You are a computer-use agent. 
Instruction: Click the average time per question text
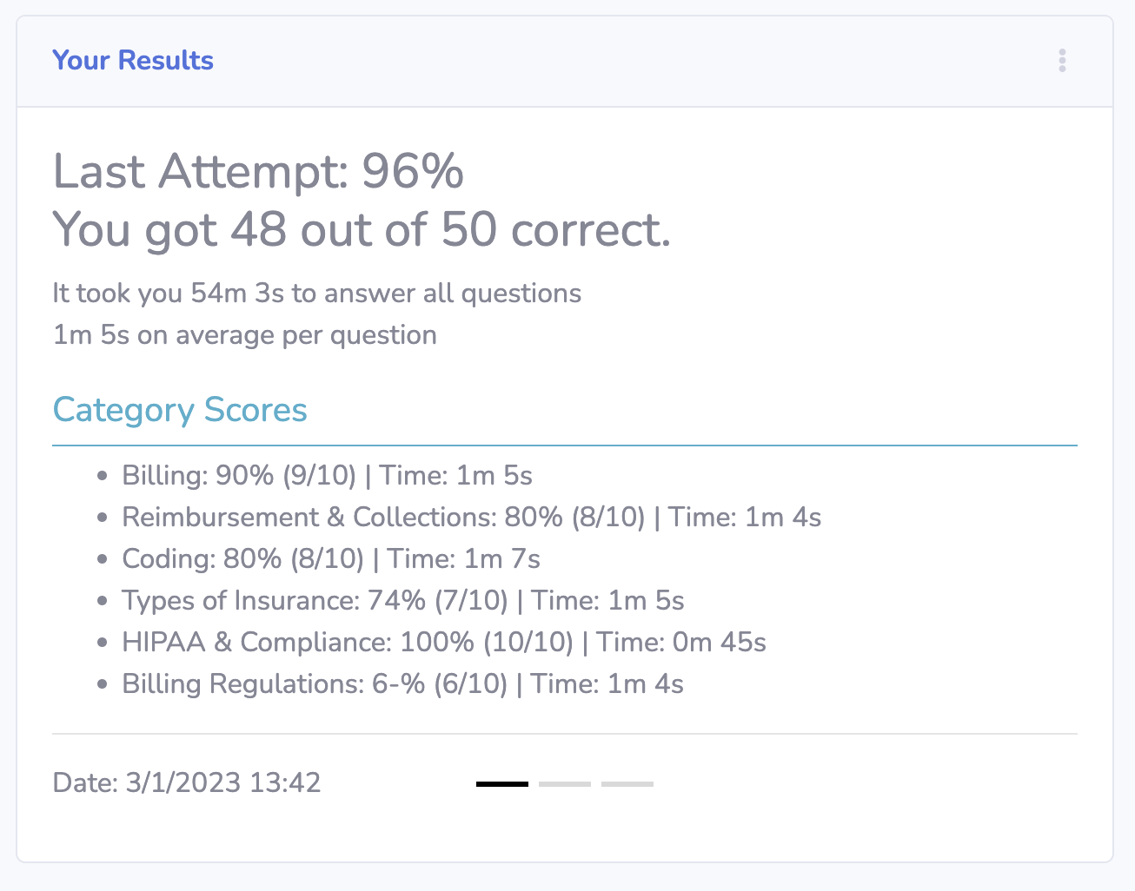click(244, 335)
